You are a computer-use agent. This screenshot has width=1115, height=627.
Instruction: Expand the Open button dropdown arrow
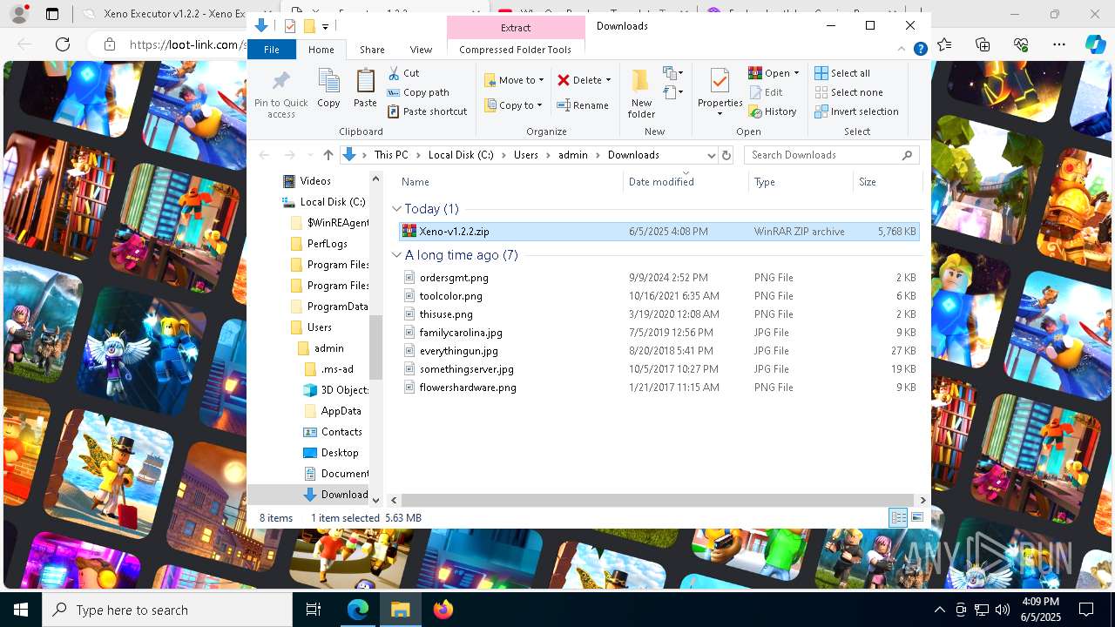tap(796, 73)
